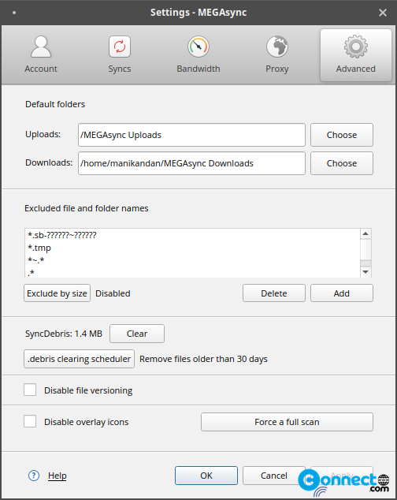Close the Settings window with X
397x500 pixels.
383,13
